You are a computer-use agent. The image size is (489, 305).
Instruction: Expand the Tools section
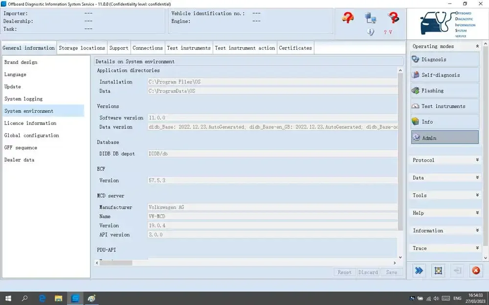coord(445,195)
